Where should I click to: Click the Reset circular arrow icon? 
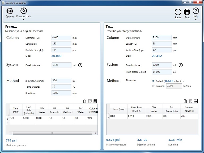tap(178, 12)
